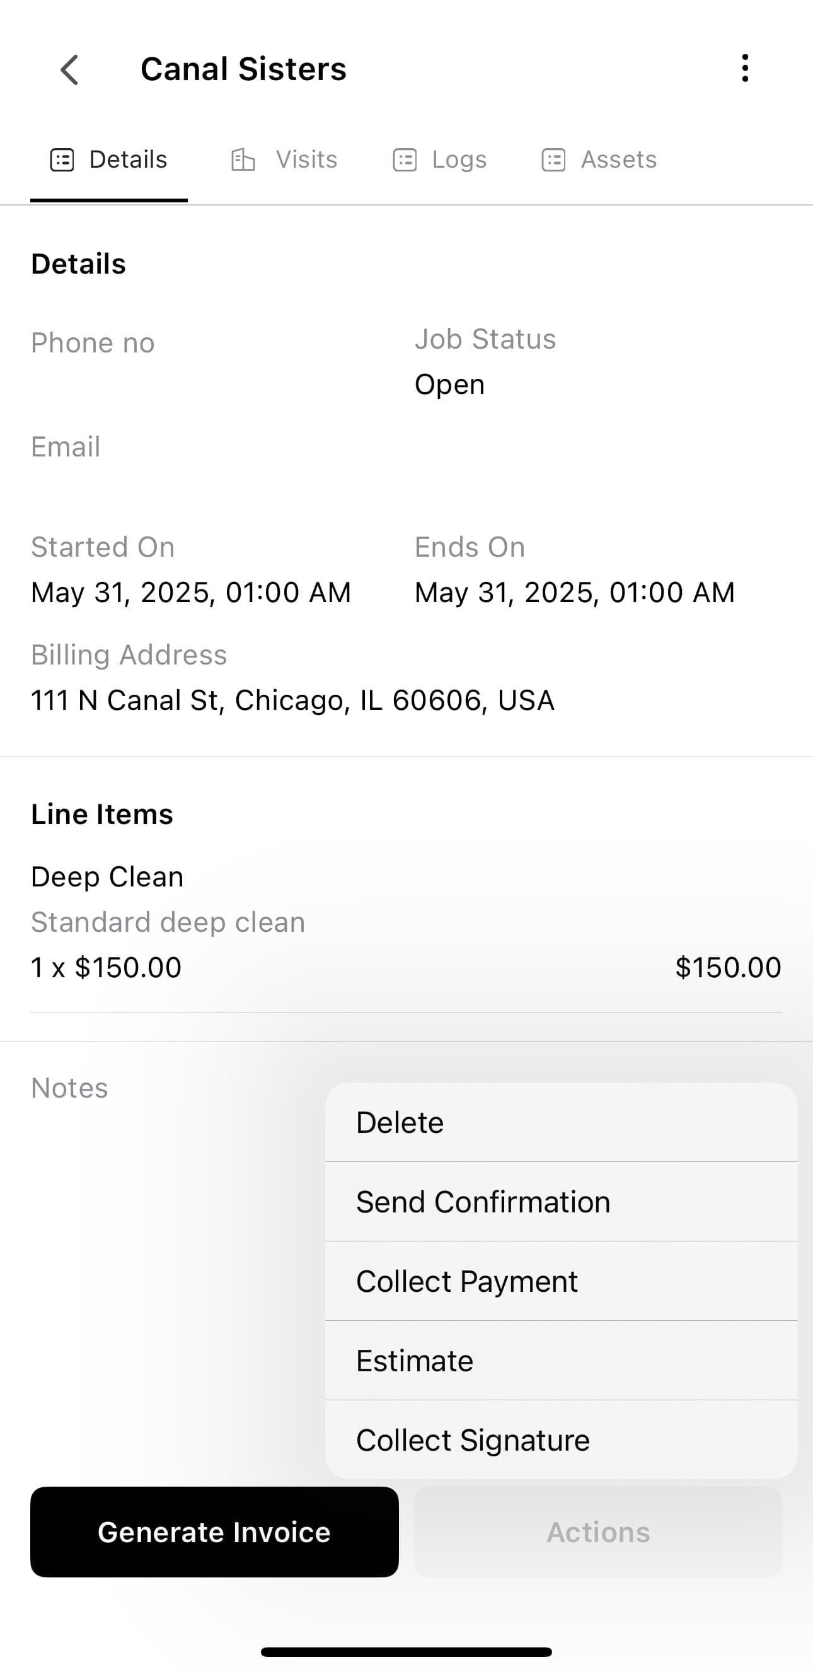Screen dimensions: 813x1672
Task: Switch to the Logs tab
Action: pyautogui.click(x=459, y=160)
